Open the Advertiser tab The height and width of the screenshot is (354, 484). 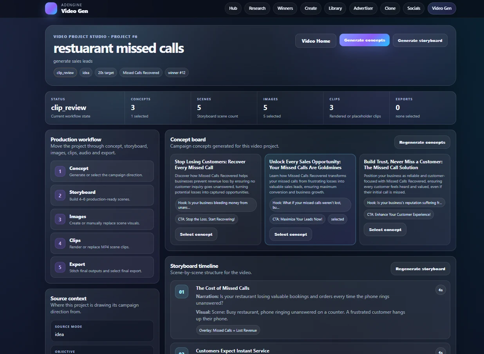[363, 8]
